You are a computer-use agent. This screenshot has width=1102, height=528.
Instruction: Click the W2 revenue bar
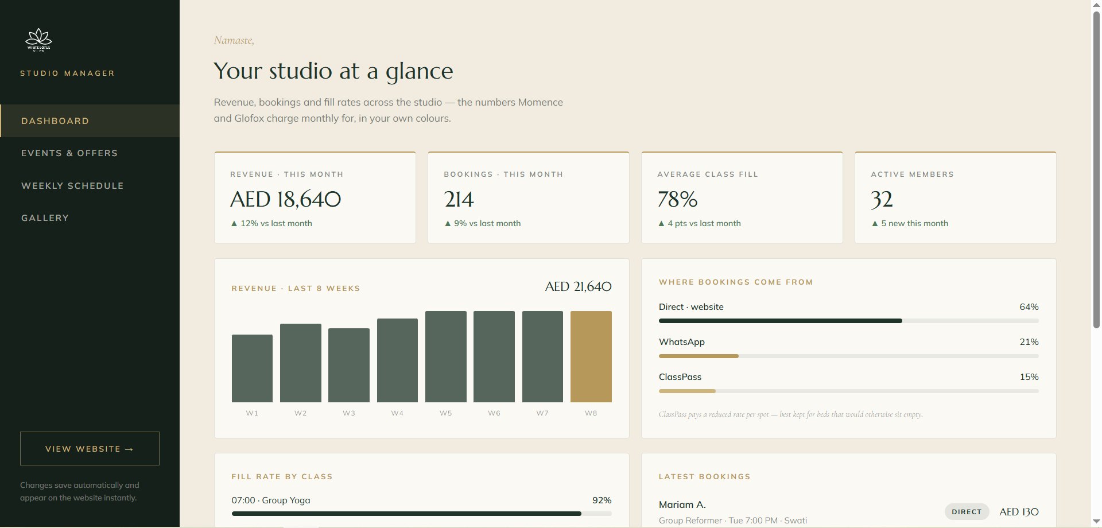coord(301,363)
